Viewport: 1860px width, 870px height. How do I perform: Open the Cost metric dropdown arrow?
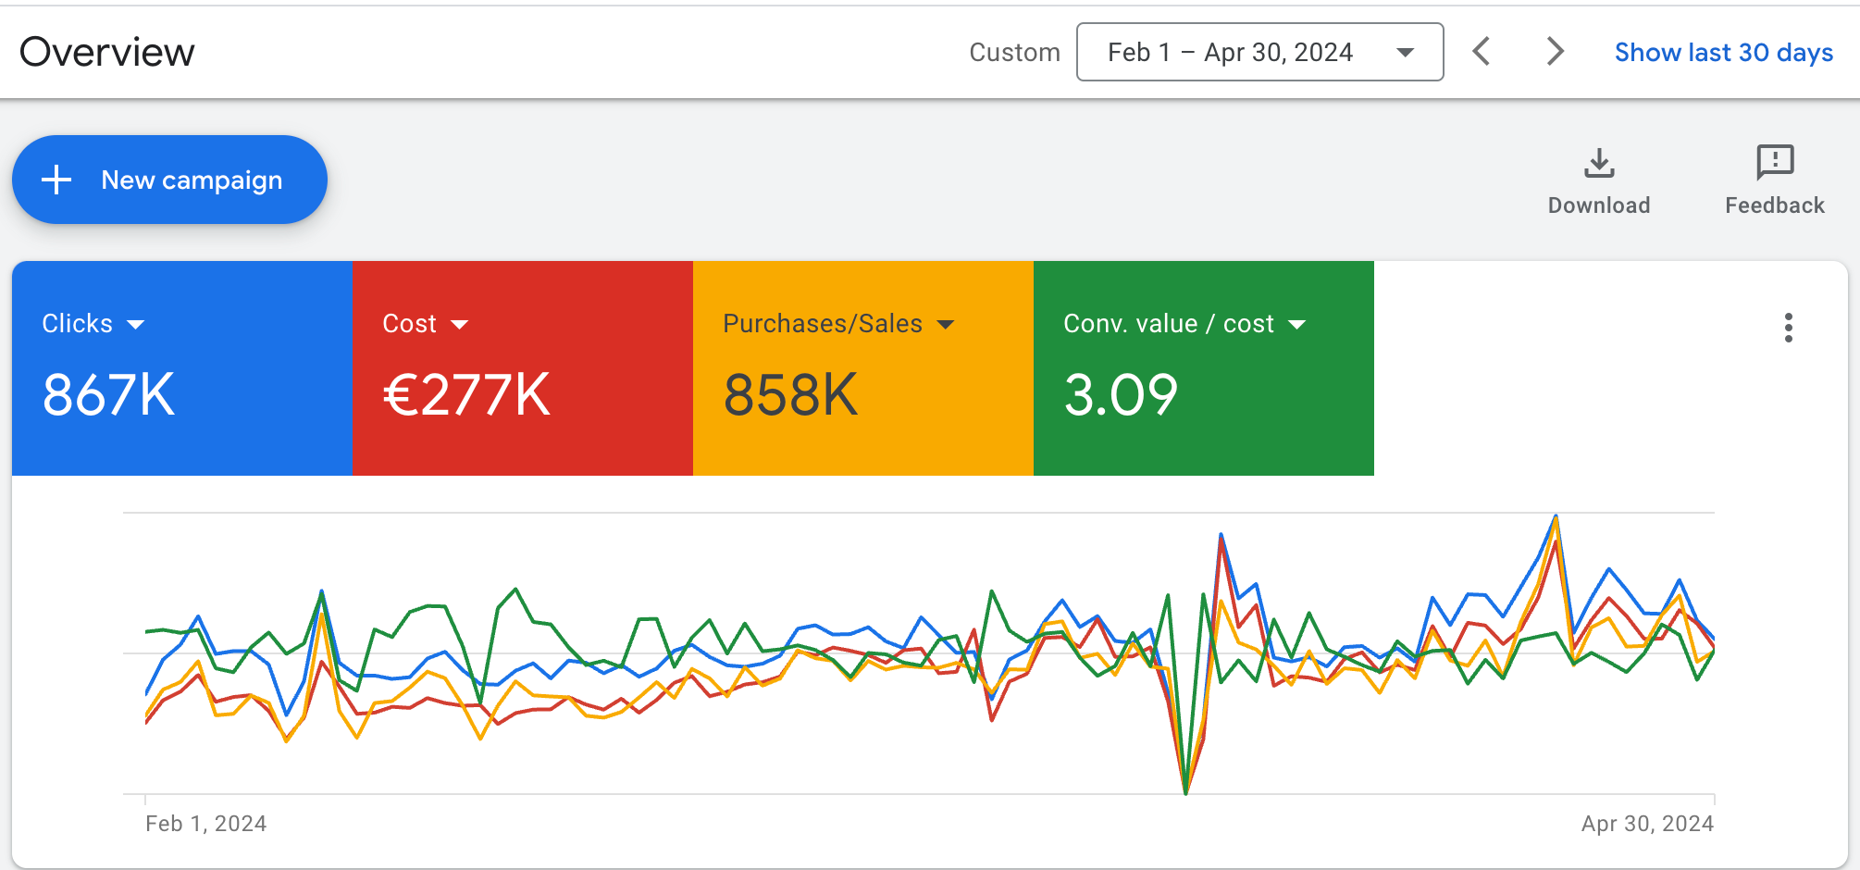460,325
